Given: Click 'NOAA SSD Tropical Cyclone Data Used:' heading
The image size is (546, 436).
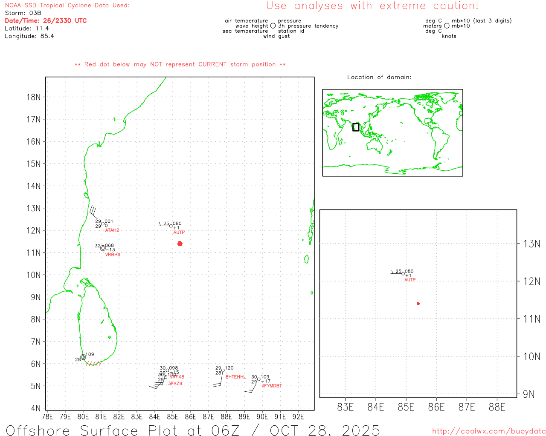Looking at the screenshot, I should point(67,5).
